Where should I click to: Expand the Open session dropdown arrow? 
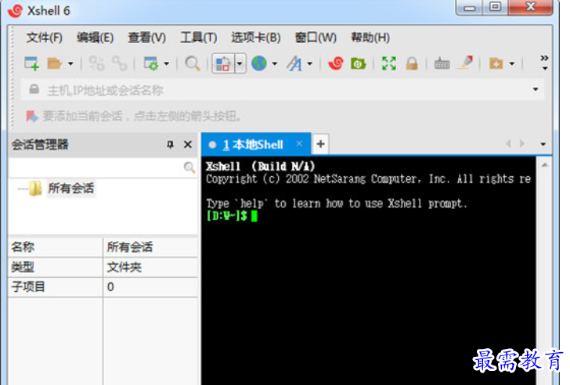coord(71,64)
